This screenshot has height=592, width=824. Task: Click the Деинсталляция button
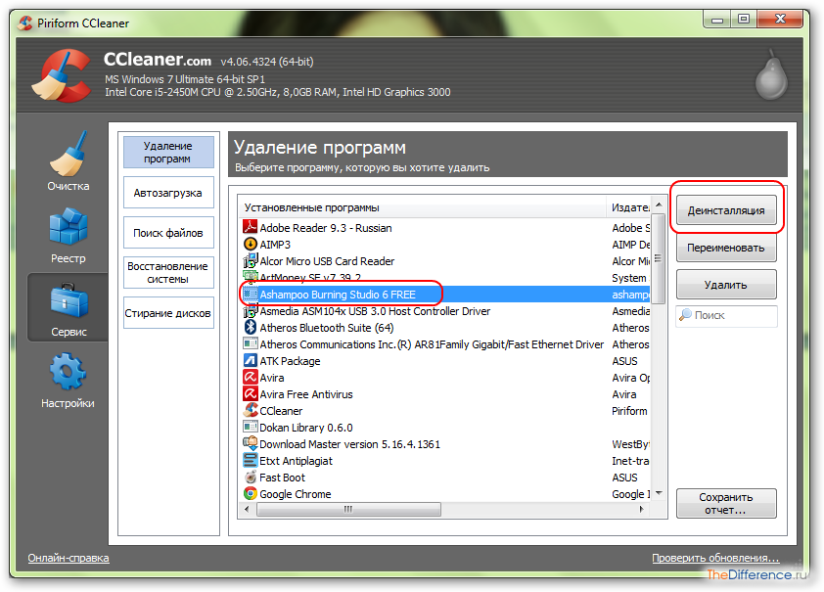click(x=726, y=210)
